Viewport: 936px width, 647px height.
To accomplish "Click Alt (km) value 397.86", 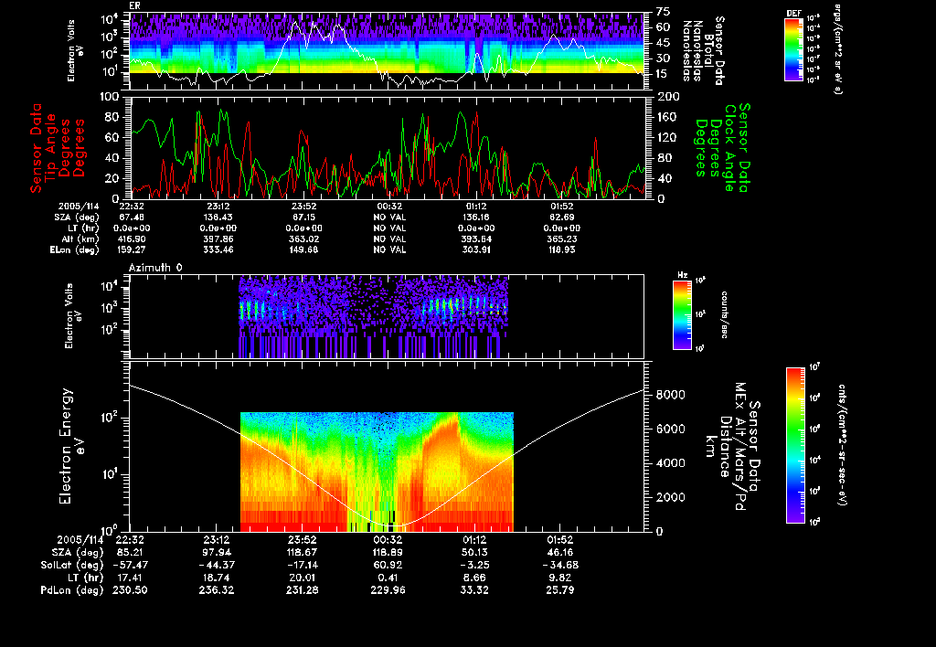I will click(218, 239).
